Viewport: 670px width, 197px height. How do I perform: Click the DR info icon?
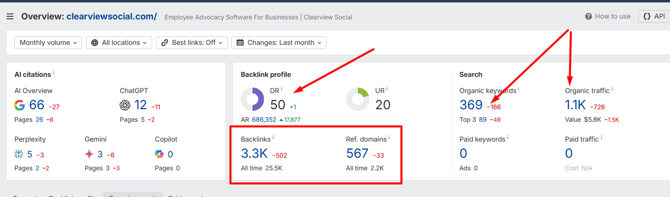click(282, 89)
